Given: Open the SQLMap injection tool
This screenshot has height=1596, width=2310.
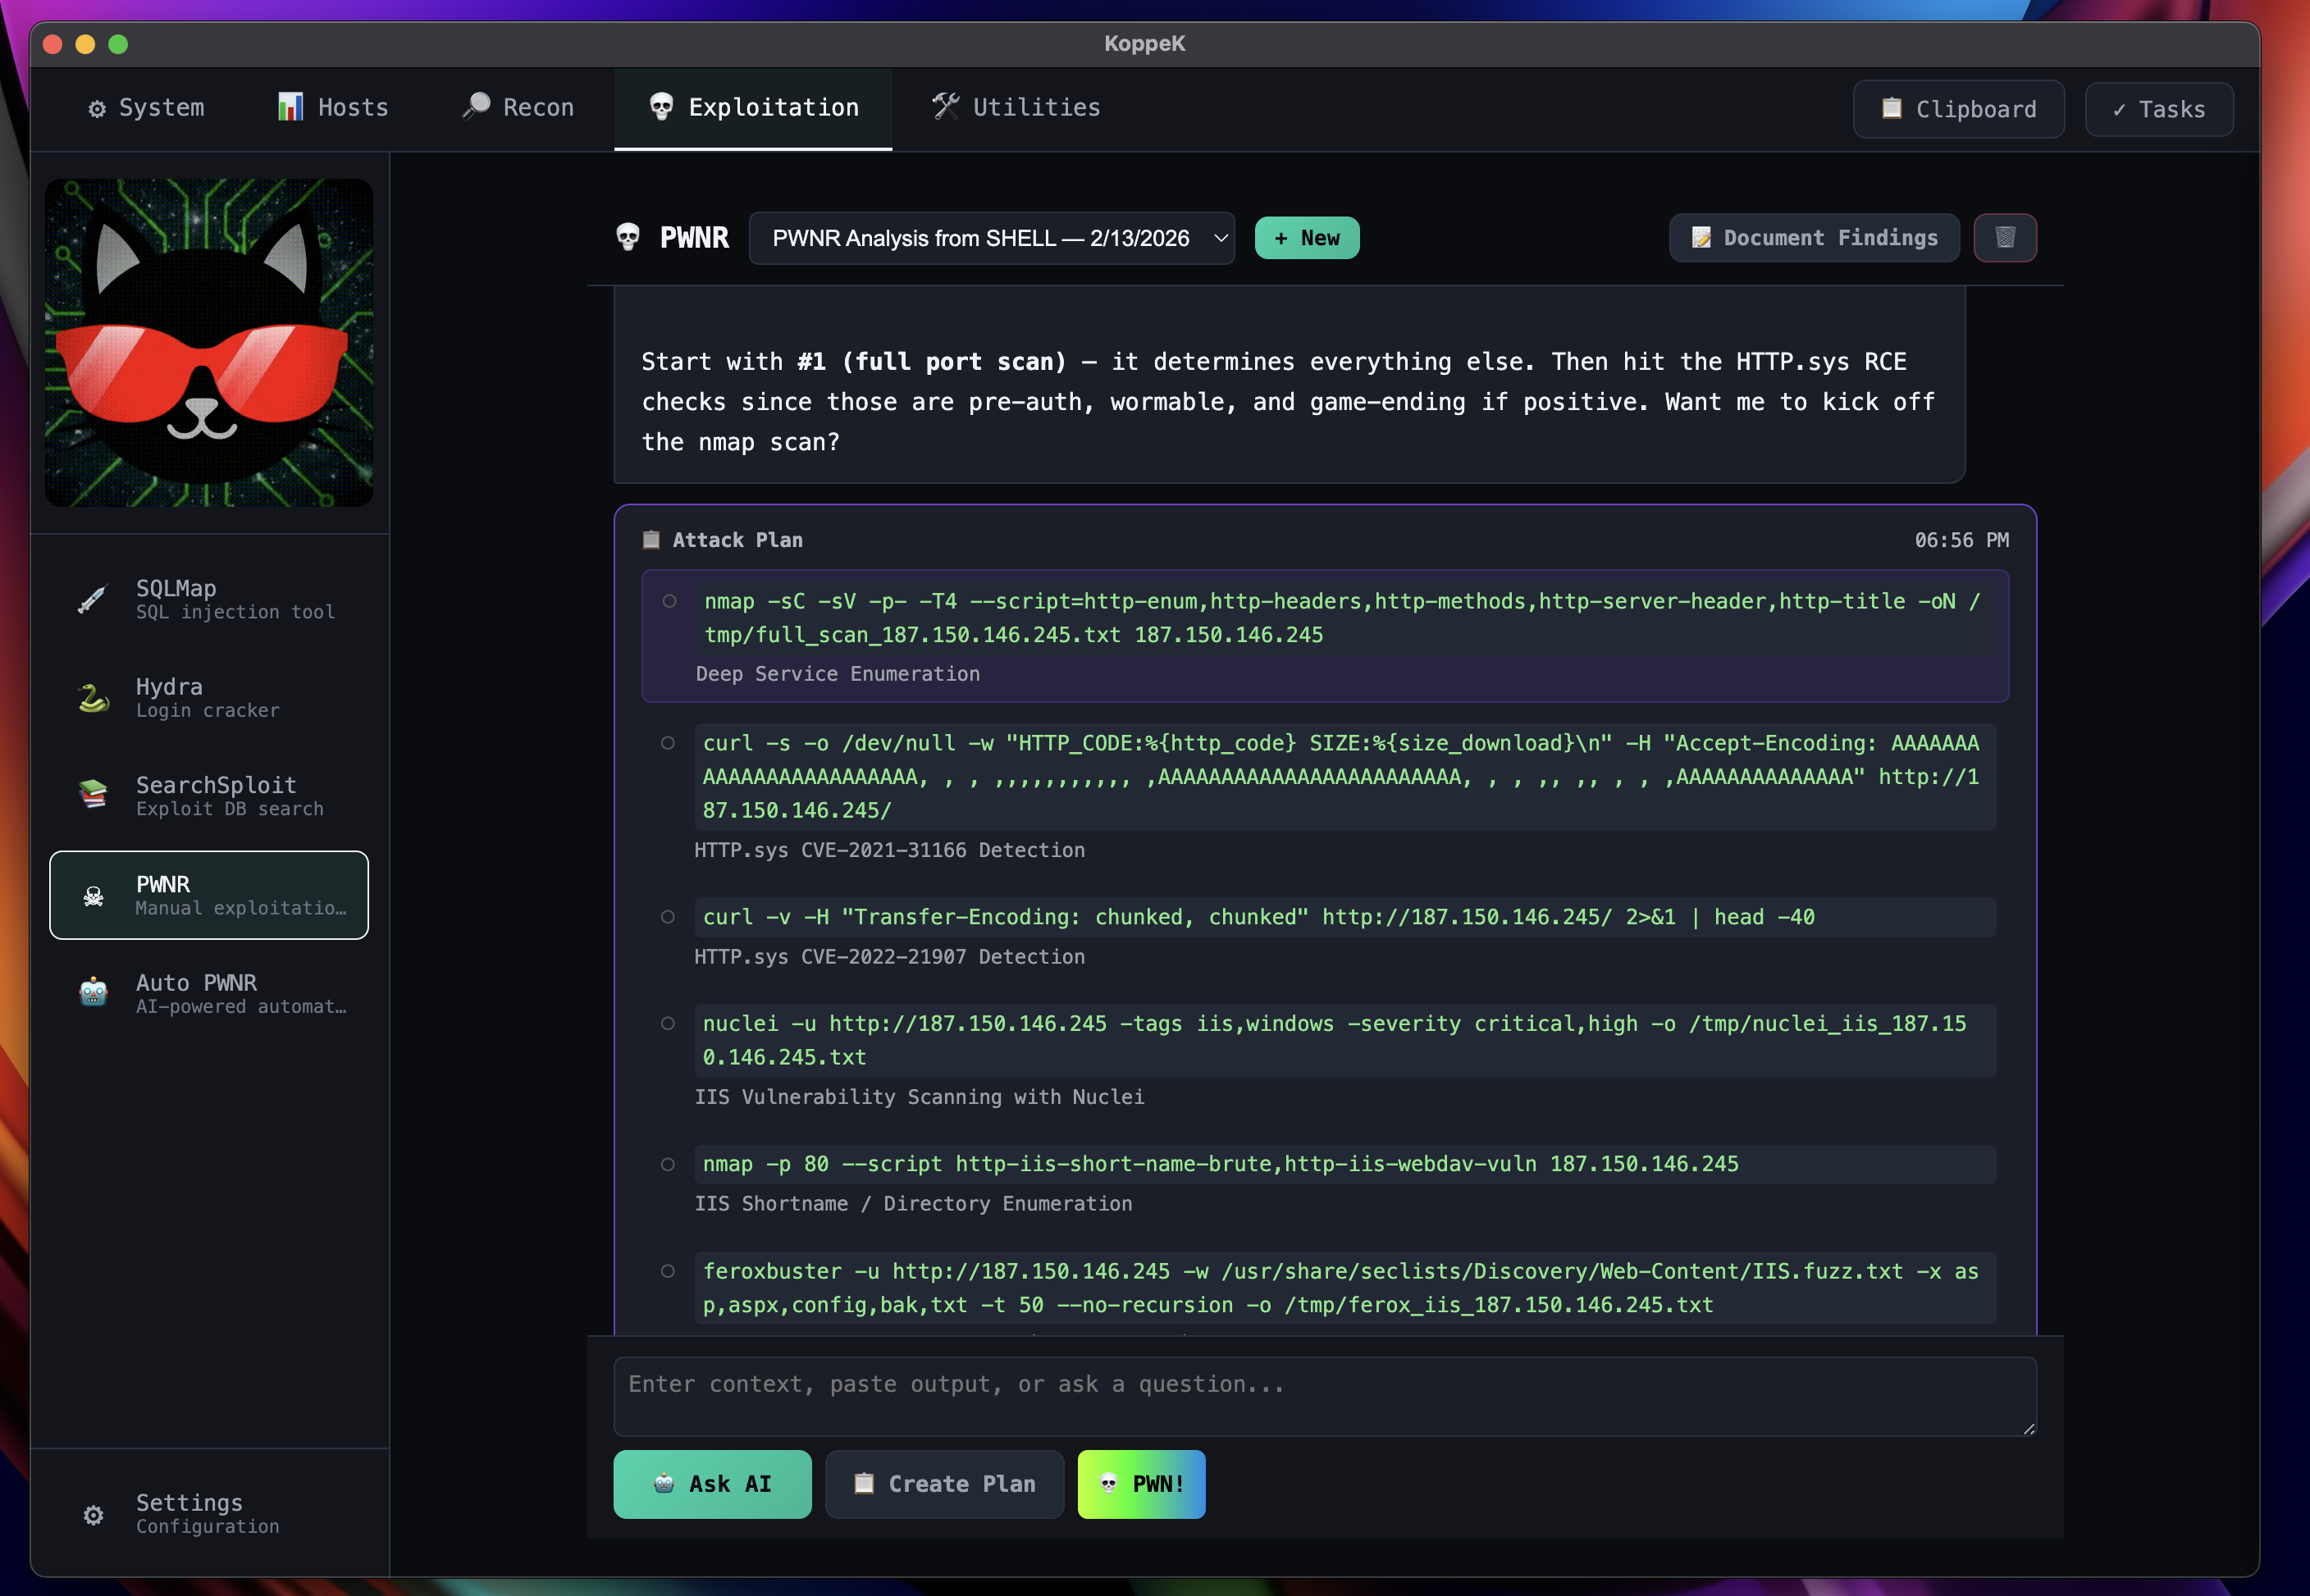Looking at the screenshot, I should click(x=208, y=599).
